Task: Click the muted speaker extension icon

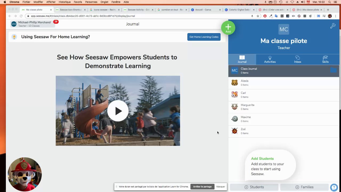Action: [293, 16]
